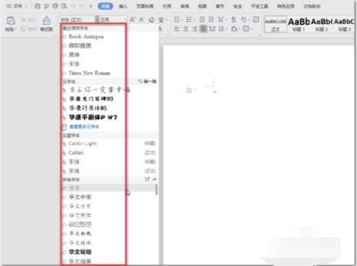Viewport: 357px width, 266px height.
Task: Open the line spacing options icon
Action: pos(221,29)
